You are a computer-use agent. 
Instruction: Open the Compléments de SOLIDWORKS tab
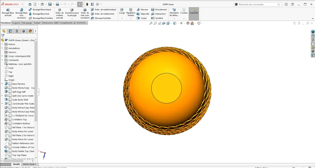[x=73, y=23]
